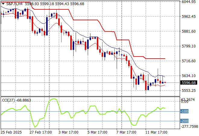Screen dimensions: 199x136
Task: Click the 5881.60 price axis label
Action: coord(189,31)
